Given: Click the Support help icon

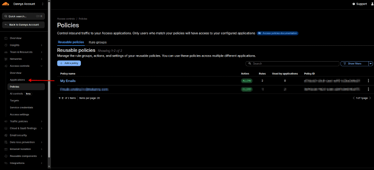Looking at the screenshot, I should (x=354, y=4).
